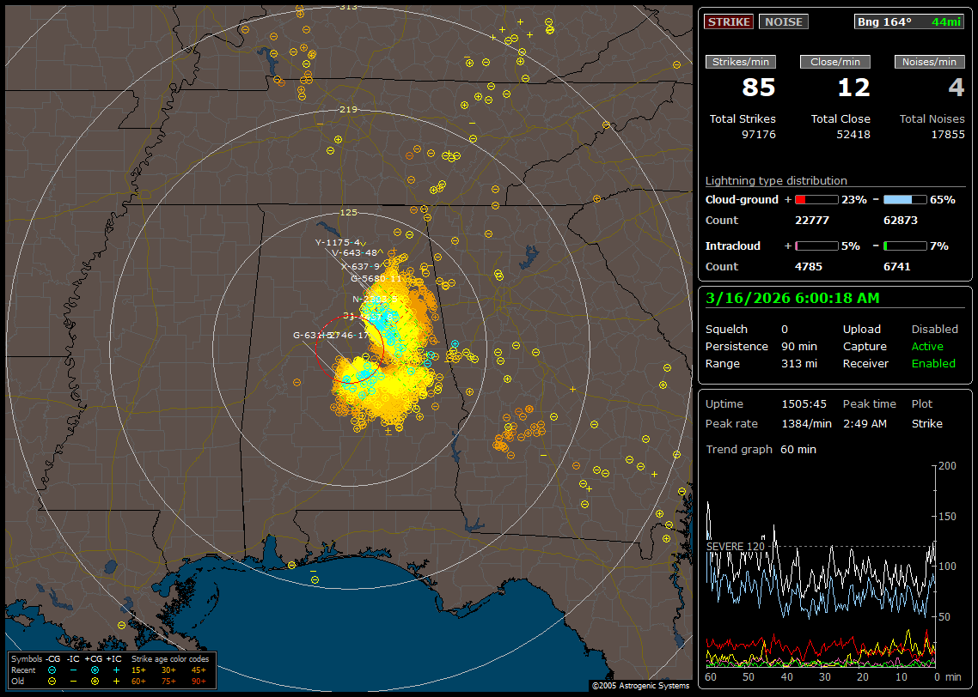Click the grey NOISE indicator button
Image resolution: width=978 pixels, height=697 pixels.
(x=783, y=21)
